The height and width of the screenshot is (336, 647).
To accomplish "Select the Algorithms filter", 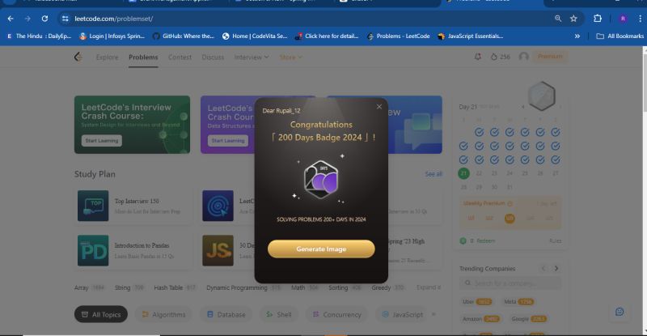I will [164, 314].
